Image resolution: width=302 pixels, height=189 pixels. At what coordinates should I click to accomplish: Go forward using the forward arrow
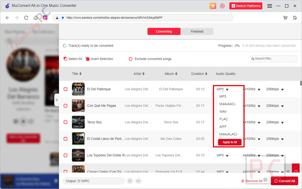point(17,18)
